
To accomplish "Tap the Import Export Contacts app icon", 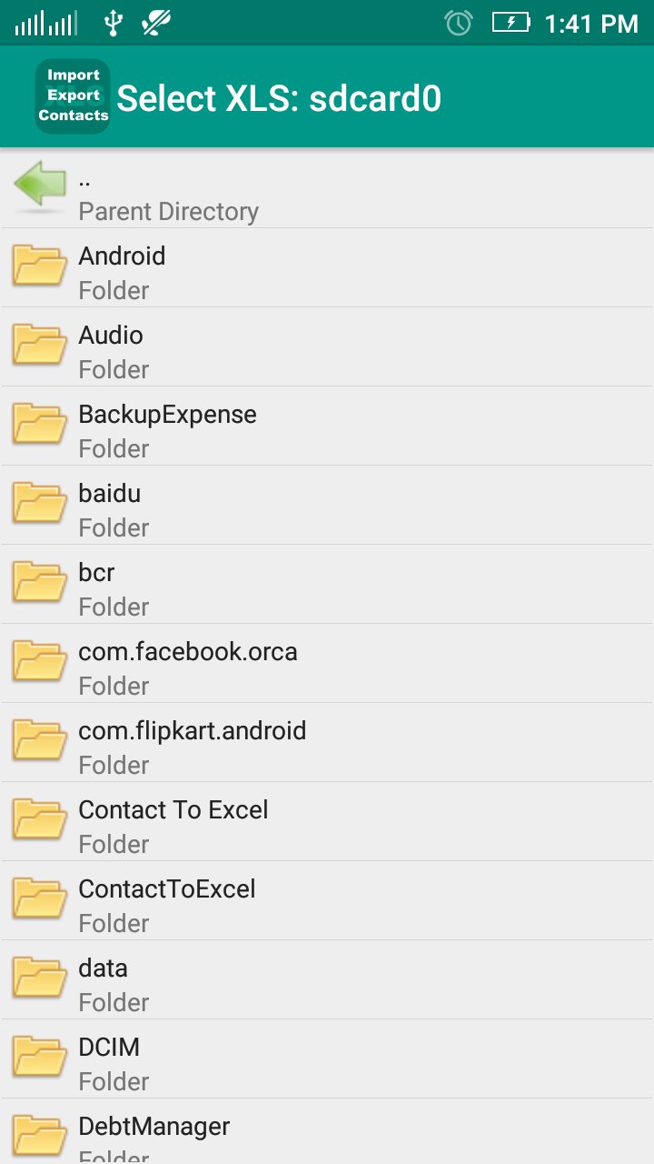I will point(73,96).
